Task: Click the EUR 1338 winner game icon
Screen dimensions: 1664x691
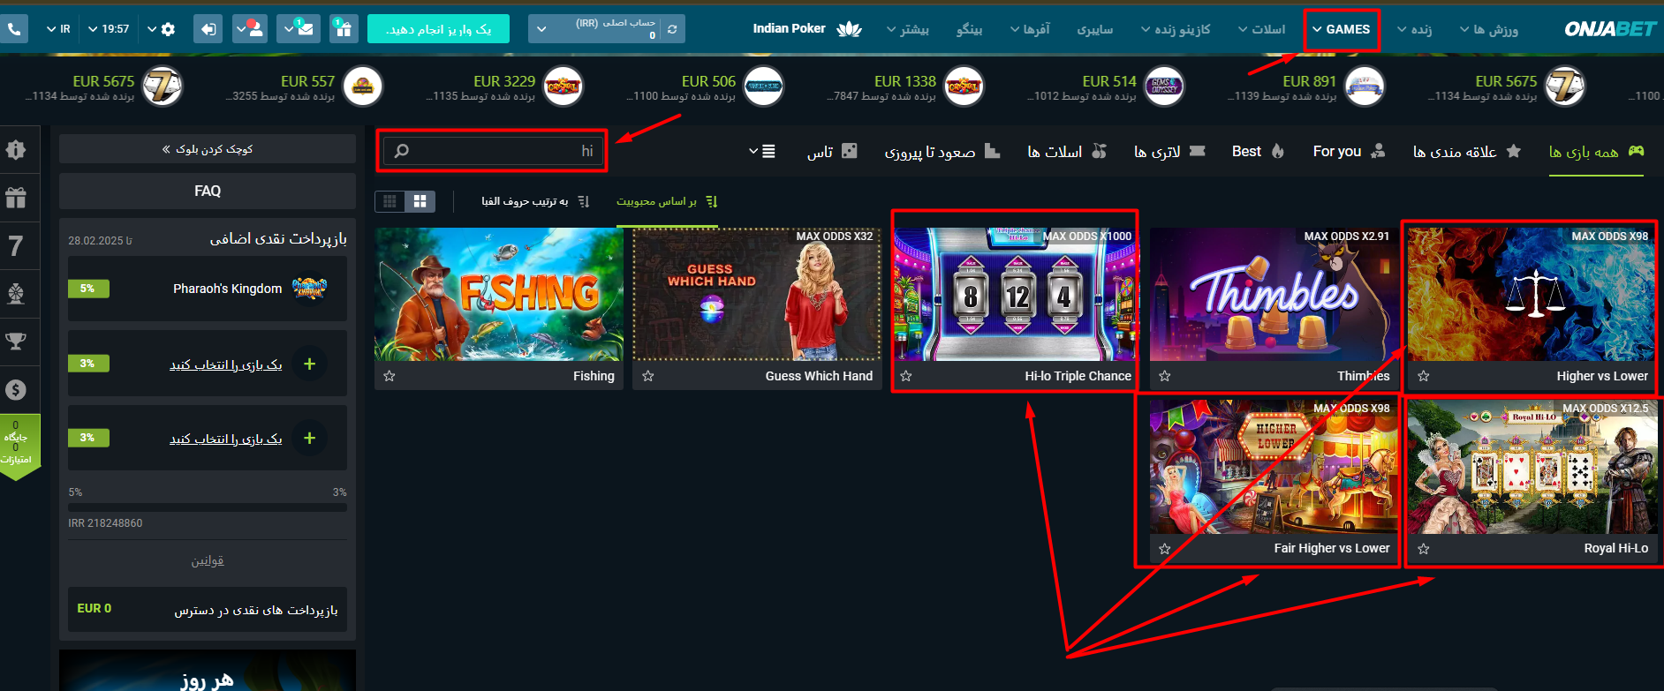Action: pos(964,86)
